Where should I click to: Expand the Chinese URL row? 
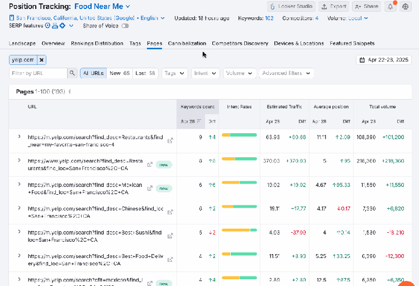pos(19,208)
